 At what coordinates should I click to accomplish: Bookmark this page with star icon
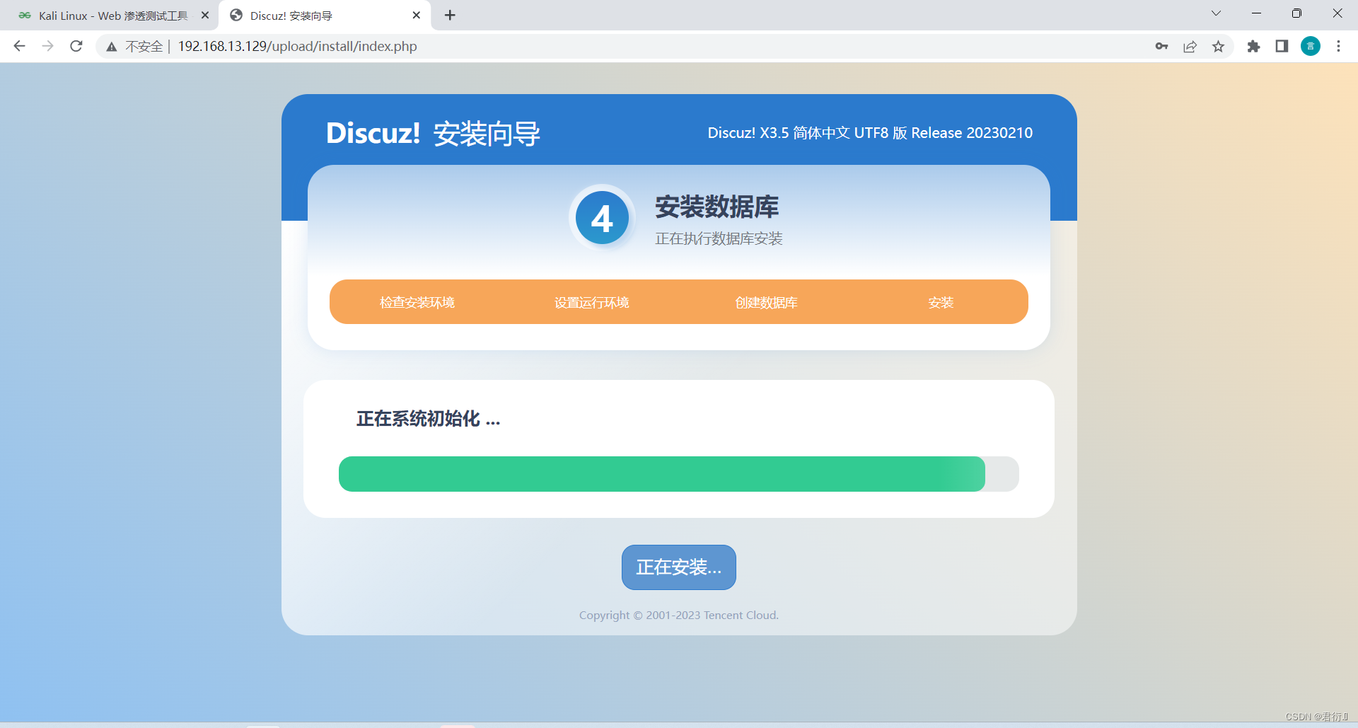[1218, 46]
